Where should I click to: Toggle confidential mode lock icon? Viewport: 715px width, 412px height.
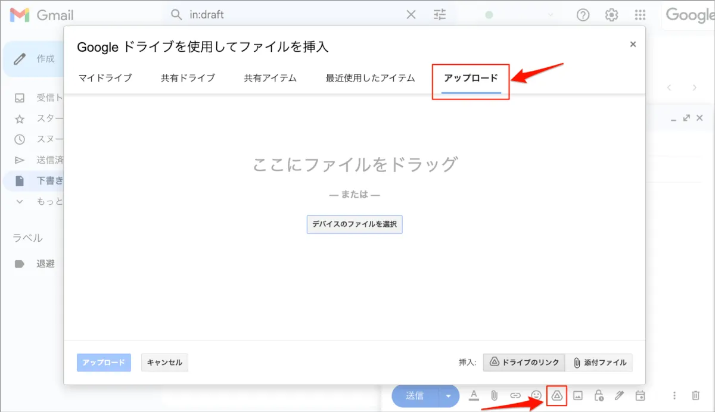599,395
